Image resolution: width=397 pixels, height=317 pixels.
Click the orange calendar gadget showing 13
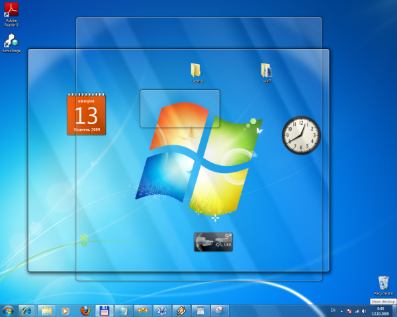[x=86, y=114]
